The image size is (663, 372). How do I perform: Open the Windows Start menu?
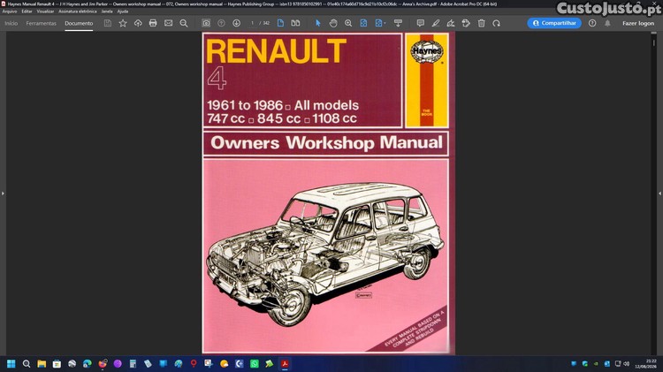pos(11,363)
